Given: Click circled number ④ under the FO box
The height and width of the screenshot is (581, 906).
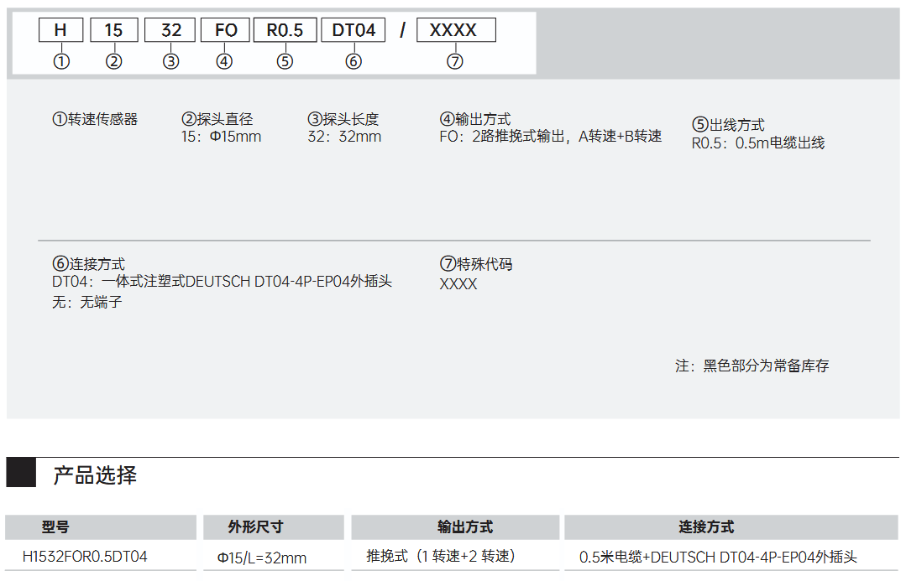Looking at the screenshot, I should click(x=224, y=61).
